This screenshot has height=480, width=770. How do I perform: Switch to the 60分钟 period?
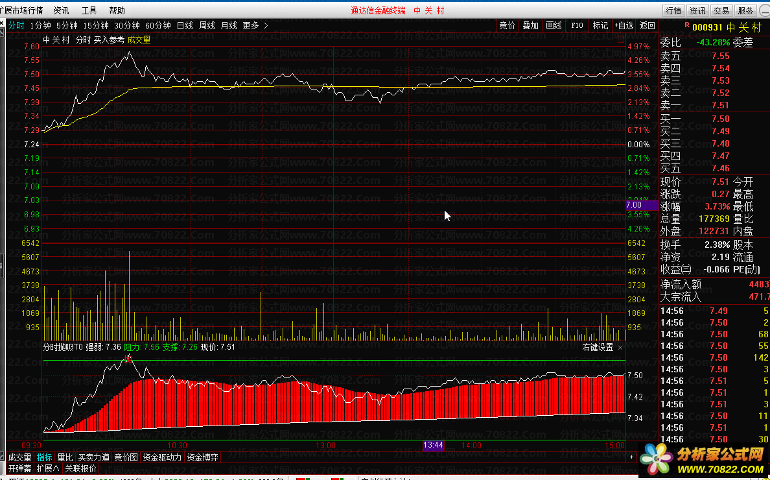point(158,25)
